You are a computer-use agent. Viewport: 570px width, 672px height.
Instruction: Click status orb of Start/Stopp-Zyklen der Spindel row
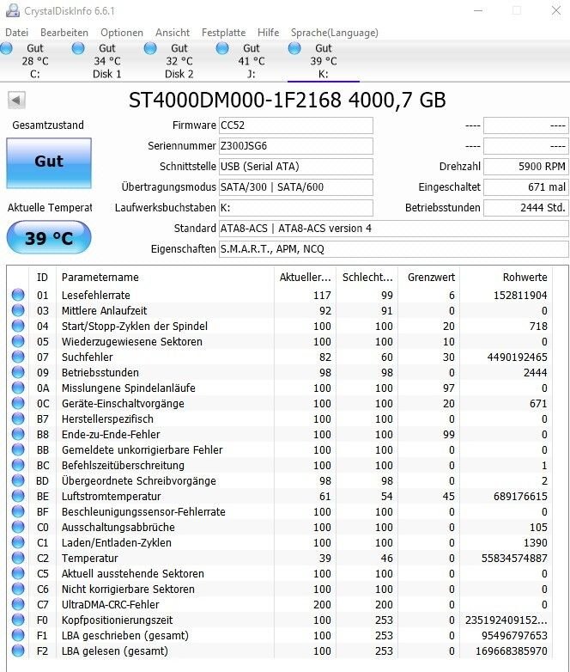pos(18,326)
